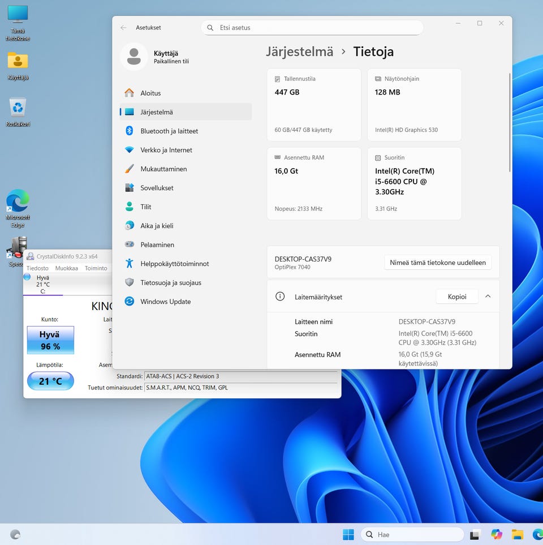Open Helppokäyttötoiminnot settings
The image size is (543, 545).
[174, 264]
